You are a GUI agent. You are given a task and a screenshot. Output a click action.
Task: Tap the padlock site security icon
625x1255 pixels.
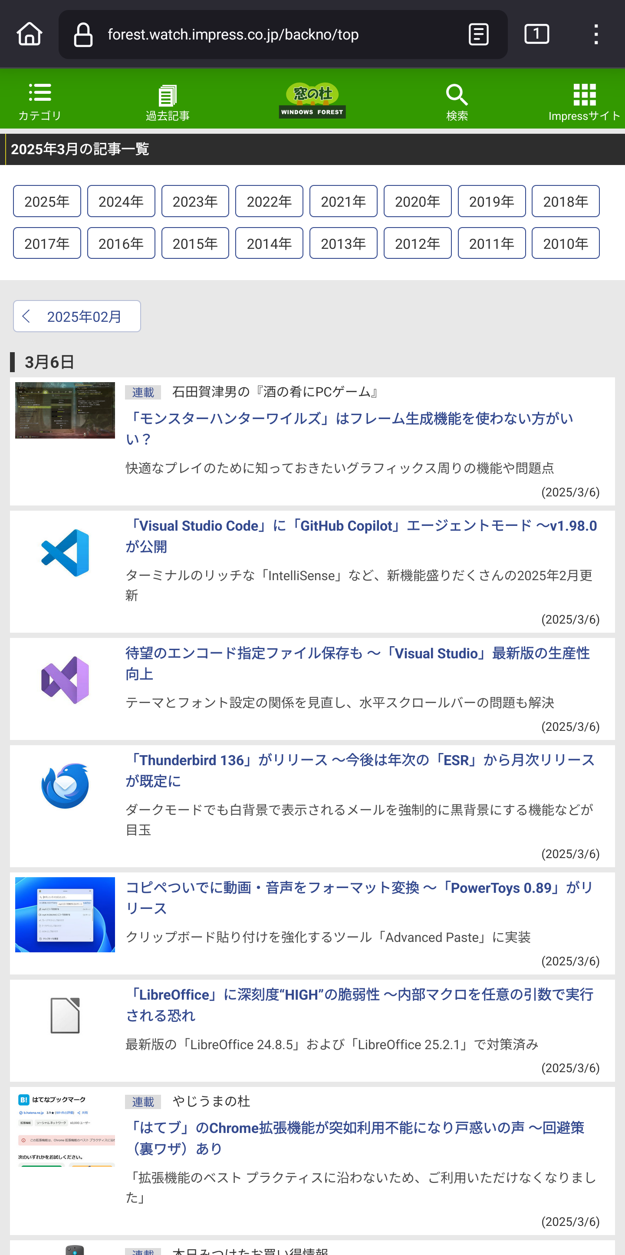tap(83, 35)
